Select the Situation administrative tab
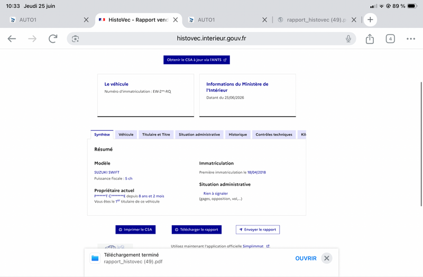 199,135
